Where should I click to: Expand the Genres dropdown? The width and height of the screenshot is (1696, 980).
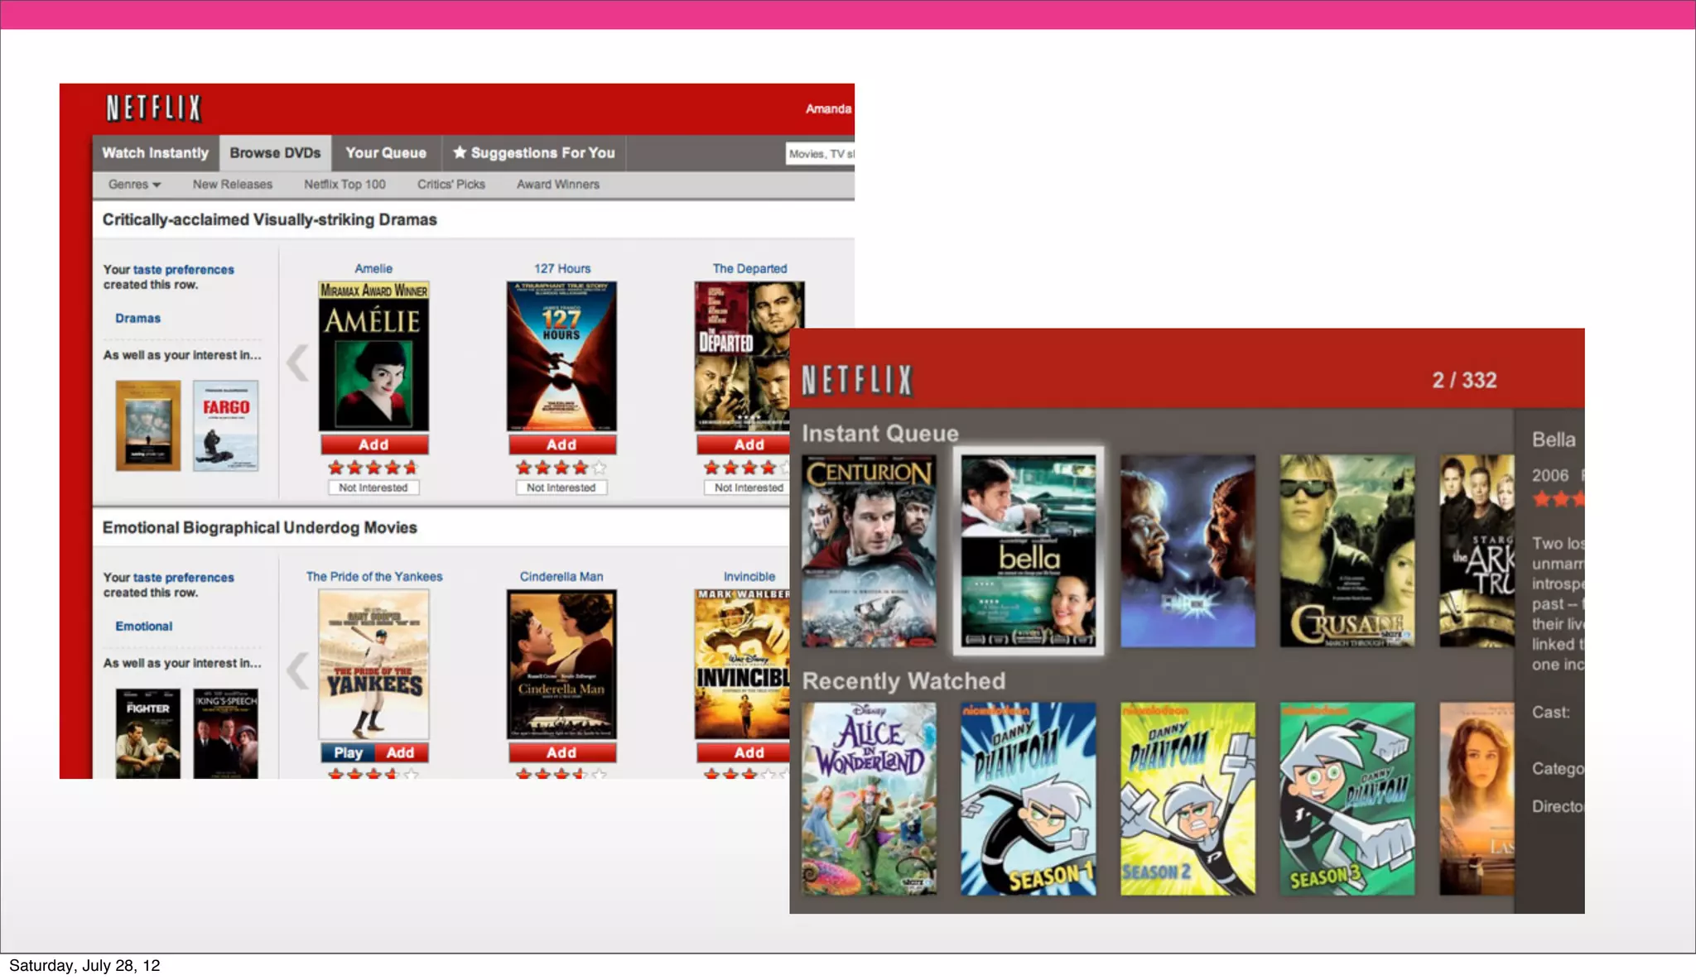click(x=134, y=185)
